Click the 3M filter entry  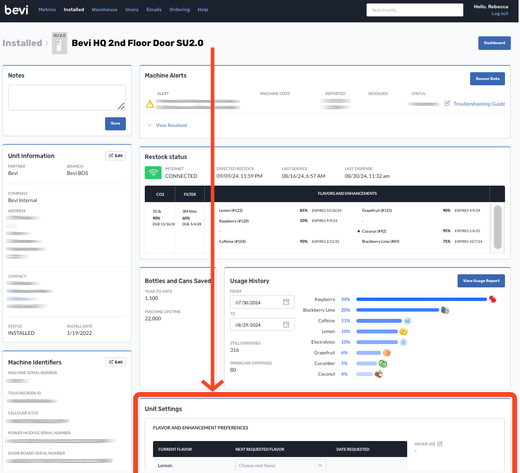[x=190, y=211]
